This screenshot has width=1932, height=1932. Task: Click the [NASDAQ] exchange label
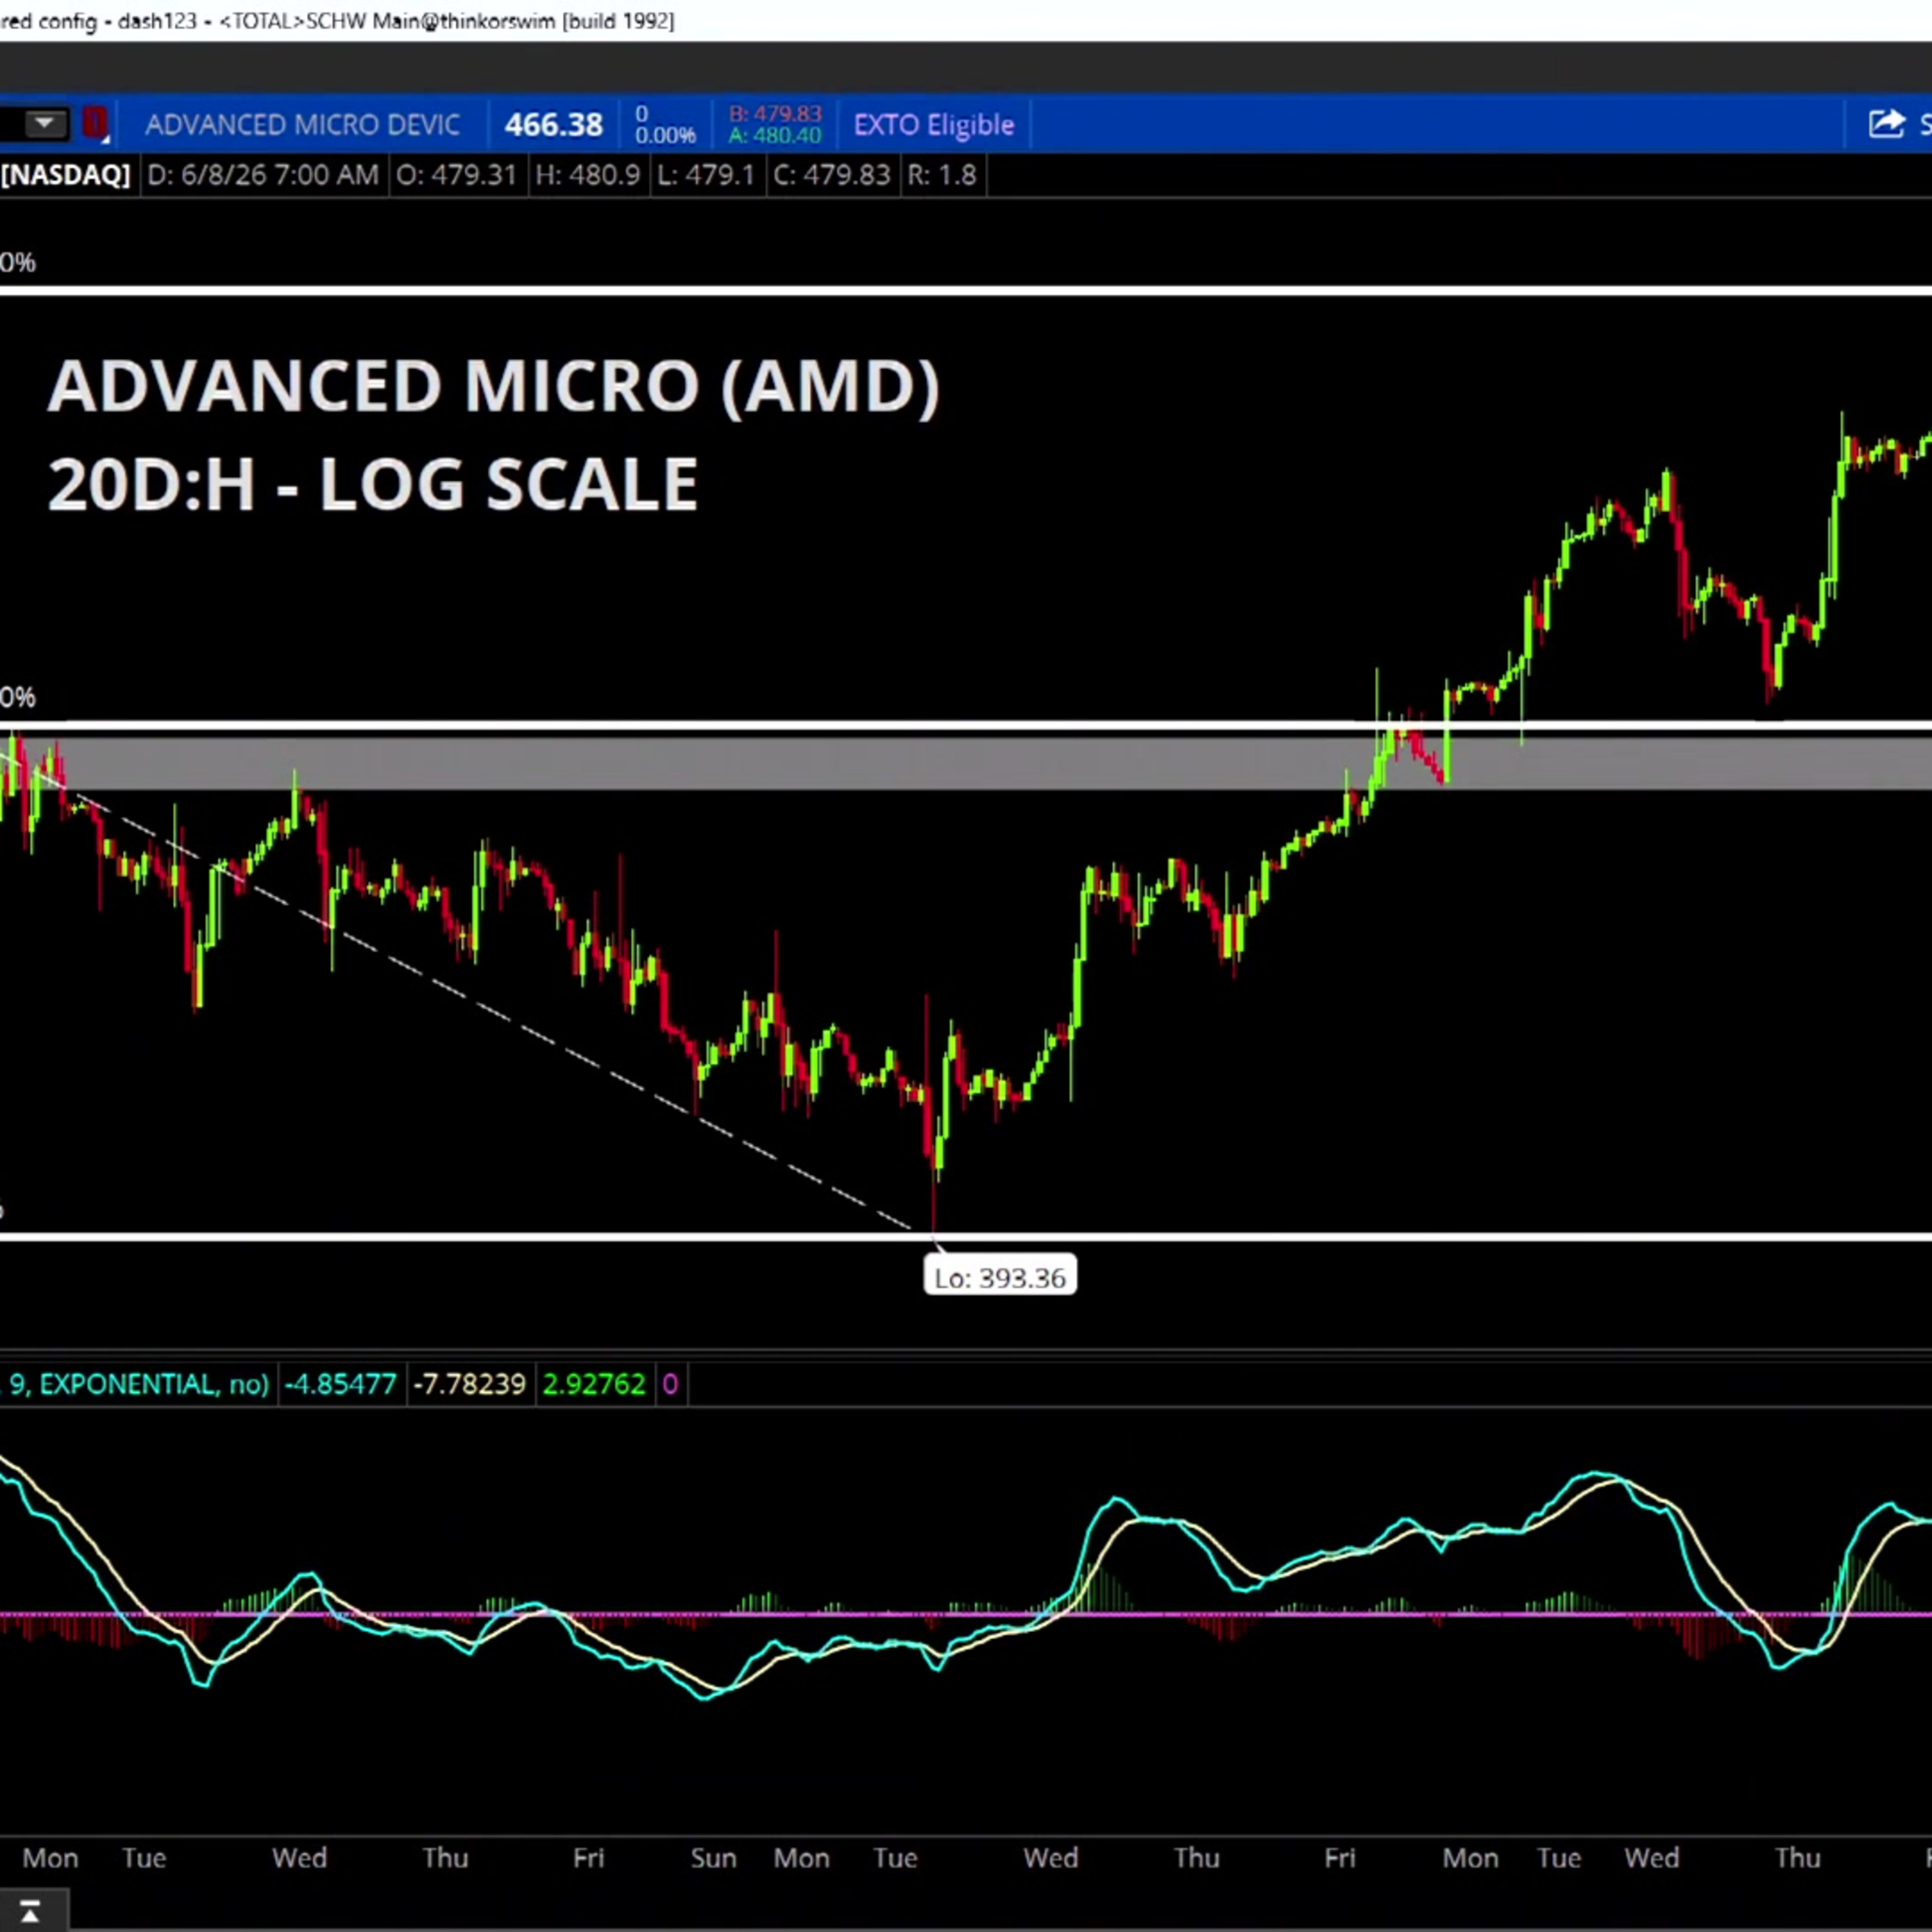tap(65, 175)
